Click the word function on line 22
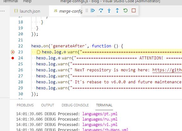This screenshot has height=131, width=182. (101, 46)
